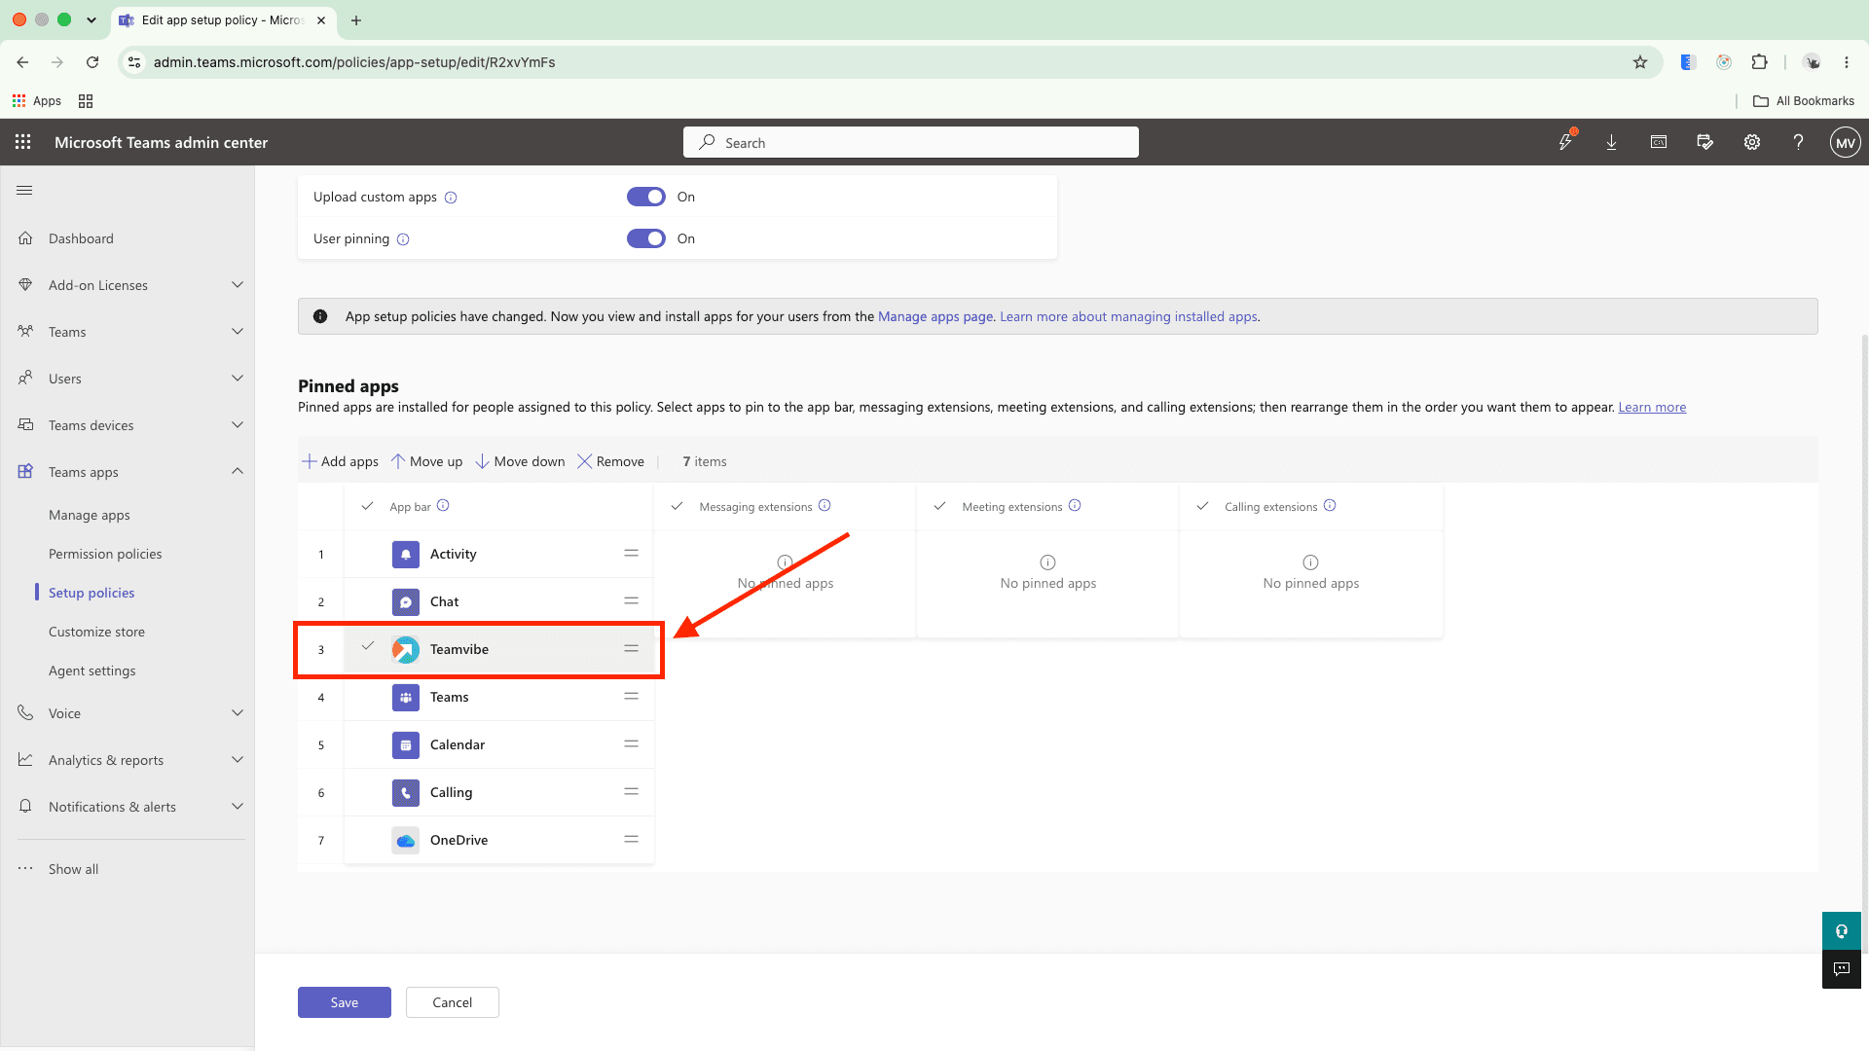Image resolution: width=1869 pixels, height=1051 pixels.
Task: Click the Teamvibe app icon
Action: pos(406,649)
